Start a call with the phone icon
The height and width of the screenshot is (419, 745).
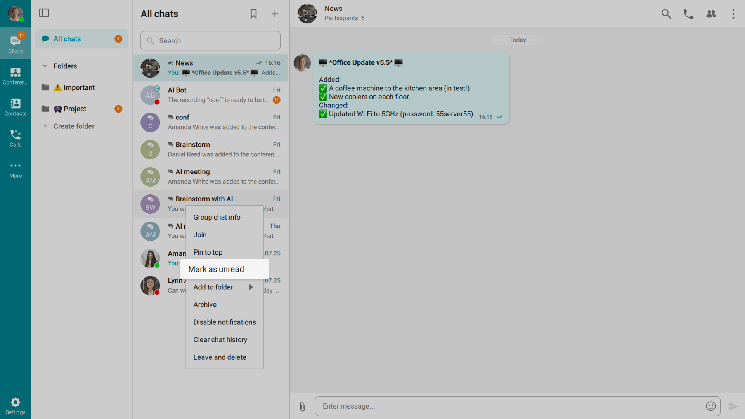point(688,14)
